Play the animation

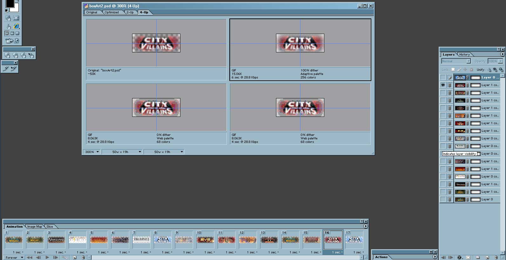point(47,257)
